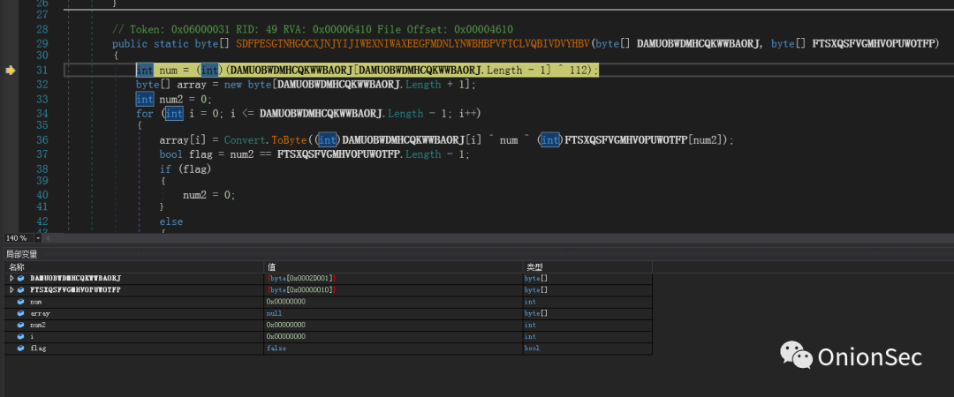The height and width of the screenshot is (397, 954).
Task: Expand the FTSXQSFVGMHVOPUWOTFP array in locals
Action: tap(11, 290)
